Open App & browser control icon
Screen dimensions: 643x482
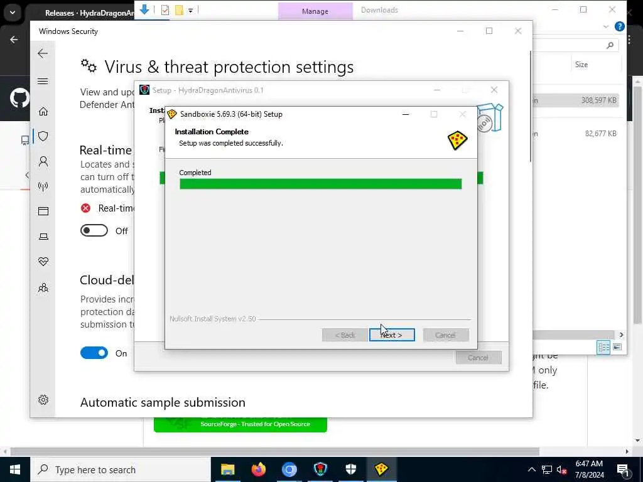(43, 211)
